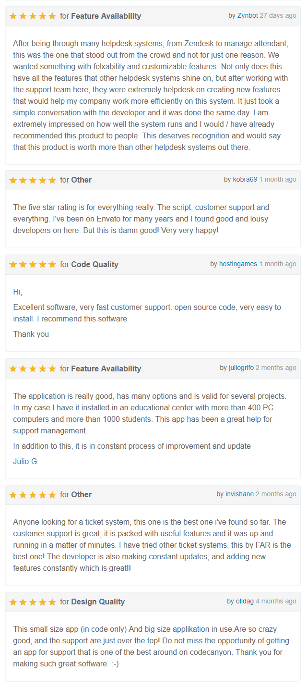Select the second star in invishane's review
Viewport: 307px width, 688px height.
coord(22,494)
